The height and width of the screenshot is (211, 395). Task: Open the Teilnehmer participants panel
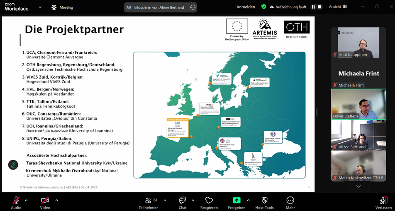click(x=149, y=203)
